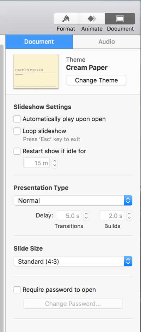Switch to the Audio tab
The height and width of the screenshot is (332, 141).
(107, 41)
